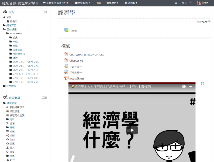The height and width of the screenshot is (162, 214).
Task: Click the watch later clock icon on video
Action: 184,87
